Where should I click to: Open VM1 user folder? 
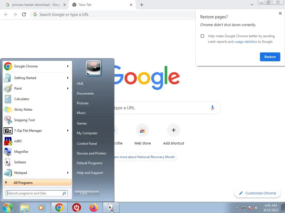pos(80,84)
